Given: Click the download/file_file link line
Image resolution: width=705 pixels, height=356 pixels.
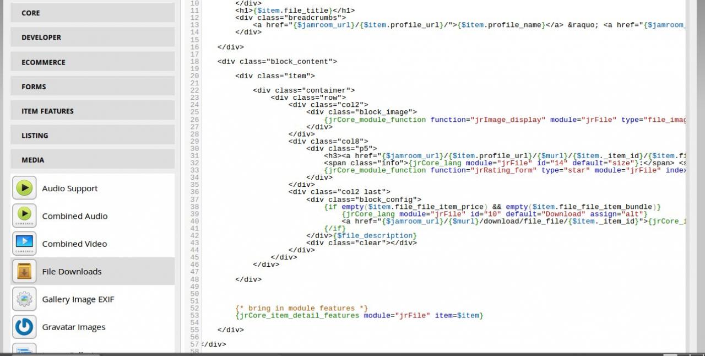Looking at the screenshot, I should [513, 221].
